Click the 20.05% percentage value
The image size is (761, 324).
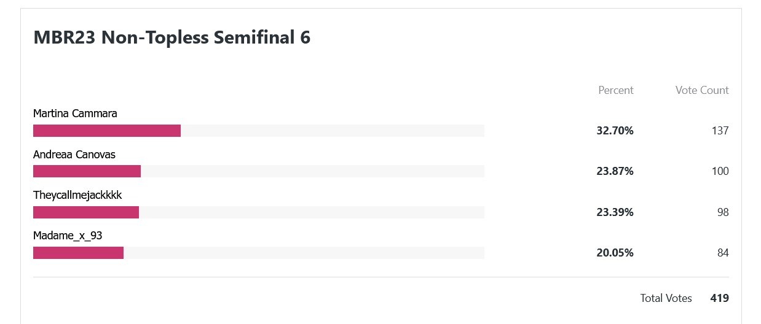pyautogui.click(x=615, y=253)
